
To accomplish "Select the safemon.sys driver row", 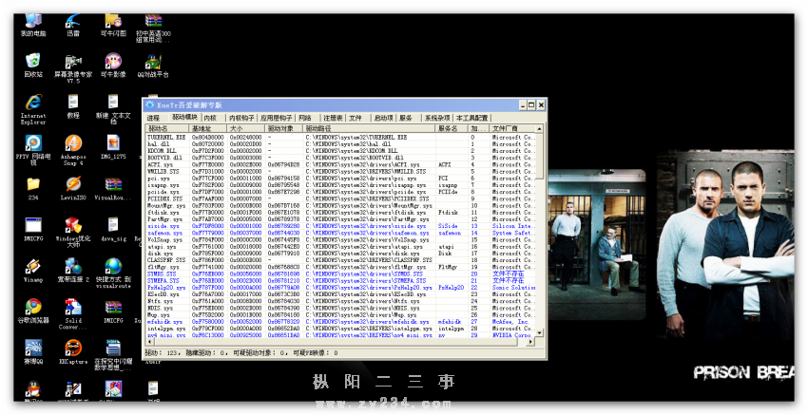I will [340, 233].
